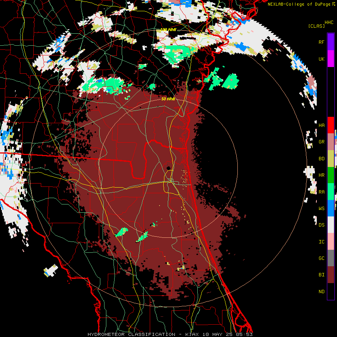The height and width of the screenshot is (337, 337).
Task: Click the 05:53 time stamp
Action: 244,334
